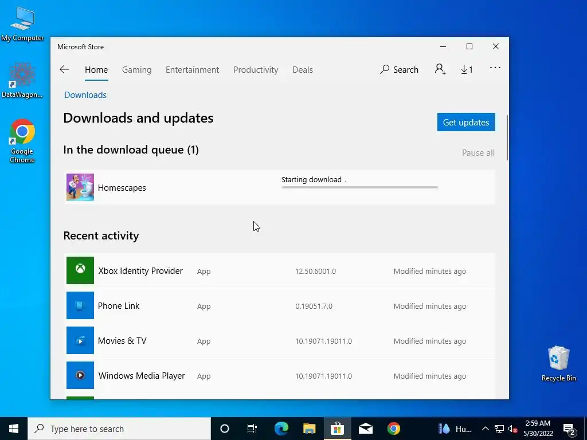Click version 0.19051.7.0 text
The image size is (587, 440).
(314, 306)
